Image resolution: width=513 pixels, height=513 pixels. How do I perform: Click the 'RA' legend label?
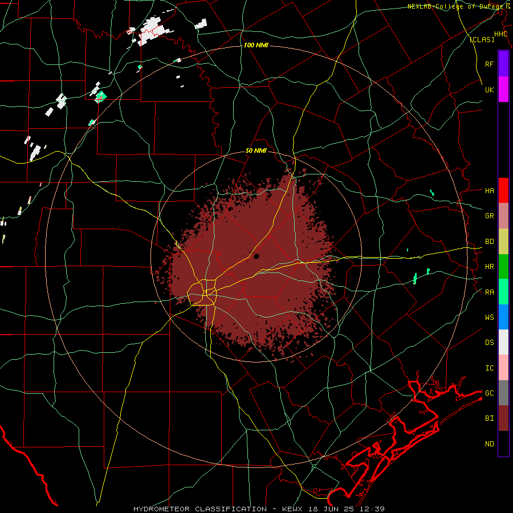pos(489,292)
